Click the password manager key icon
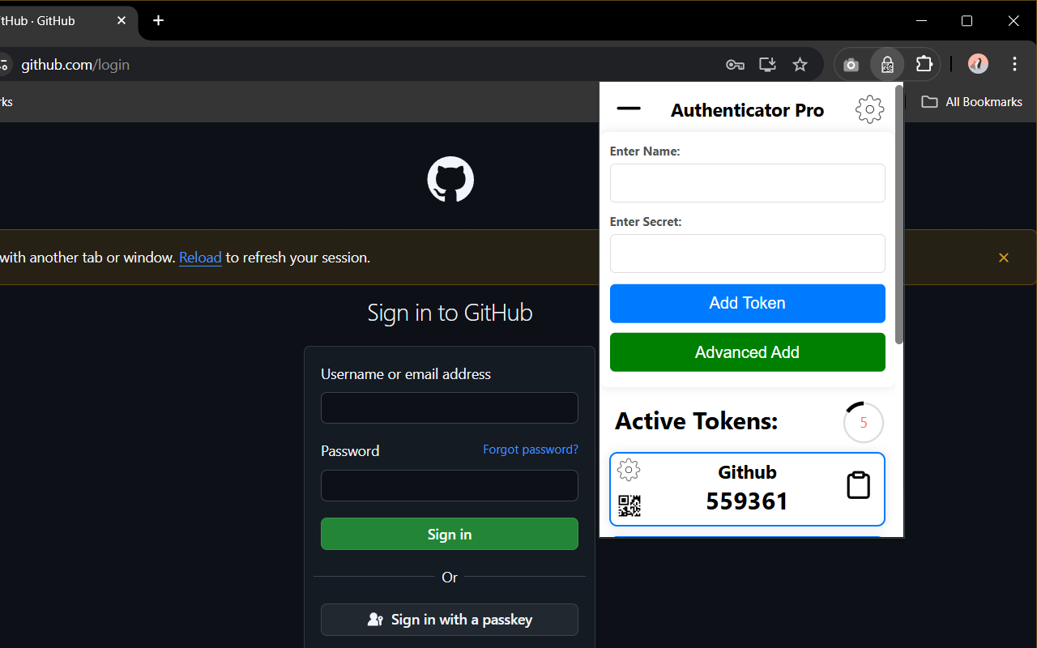 pyautogui.click(x=735, y=64)
